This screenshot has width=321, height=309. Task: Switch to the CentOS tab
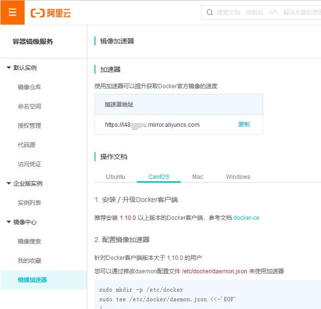pyautogui.click(x=159, y=177)
